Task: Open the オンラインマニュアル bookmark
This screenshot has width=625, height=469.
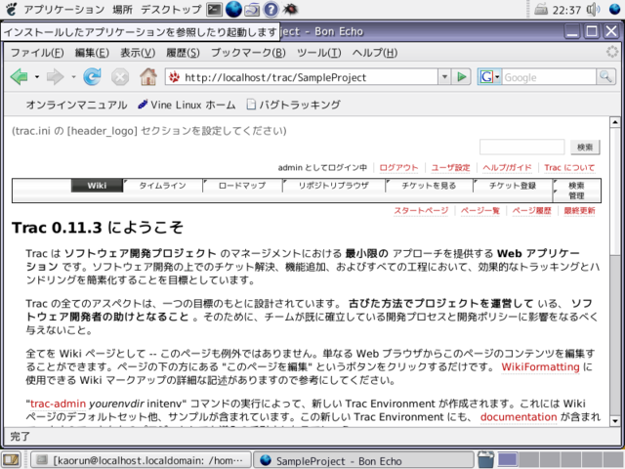Action: 76,105
